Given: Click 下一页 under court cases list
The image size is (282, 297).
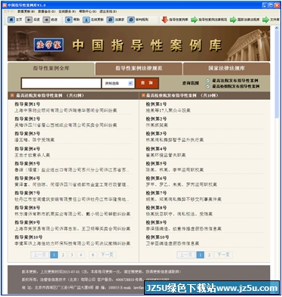Looking at the screenshot, I should 107,255.
